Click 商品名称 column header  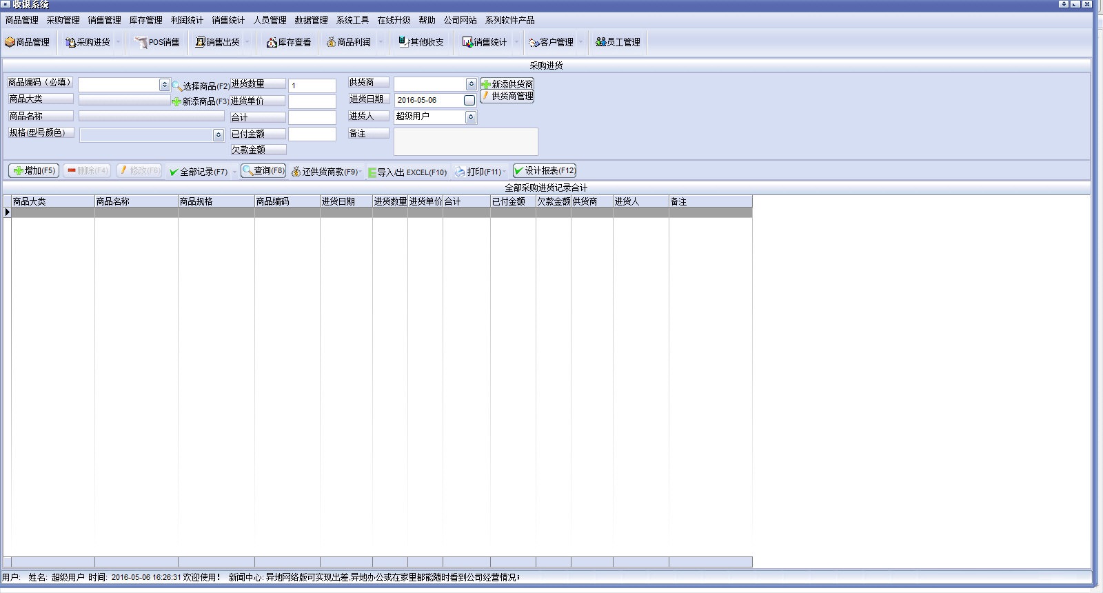click(136, 201)
